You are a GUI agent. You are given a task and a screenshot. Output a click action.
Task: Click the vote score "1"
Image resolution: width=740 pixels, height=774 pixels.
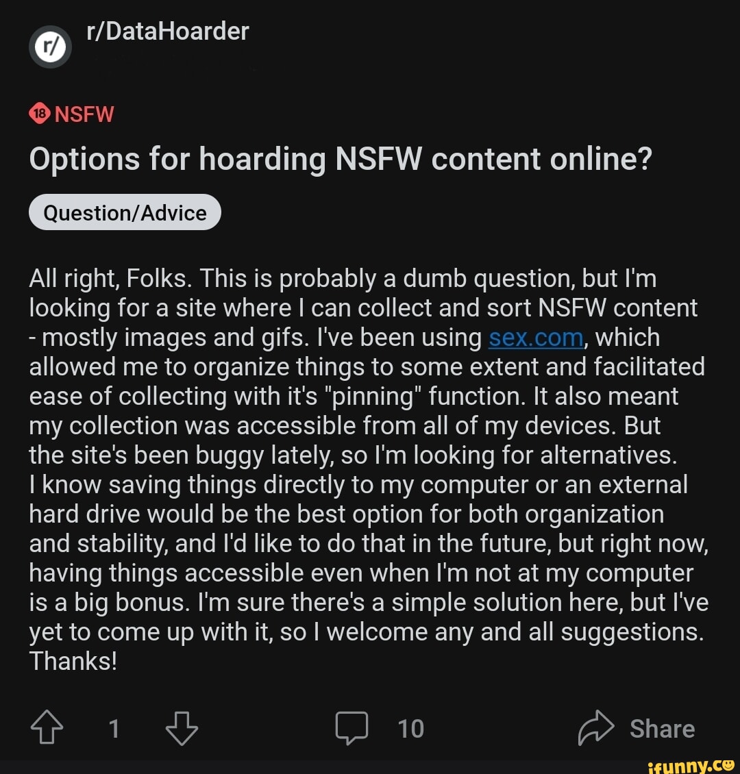(x=114, y=728)
